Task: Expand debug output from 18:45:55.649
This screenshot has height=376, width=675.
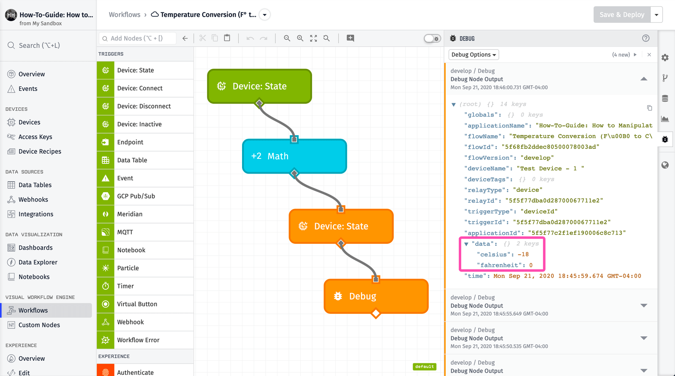Action: pyautogui.click(x=644, y=305)
